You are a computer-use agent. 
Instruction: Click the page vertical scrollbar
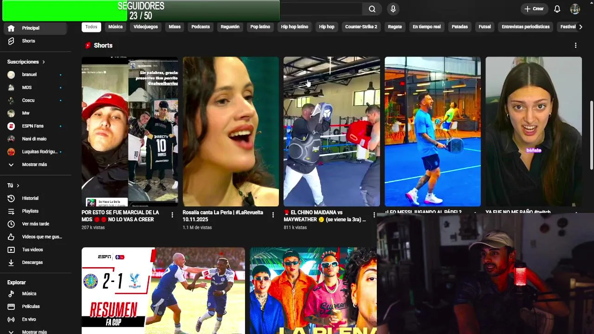pos(591,135)
